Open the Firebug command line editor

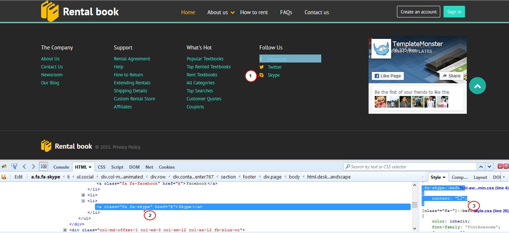click(43, 166)
